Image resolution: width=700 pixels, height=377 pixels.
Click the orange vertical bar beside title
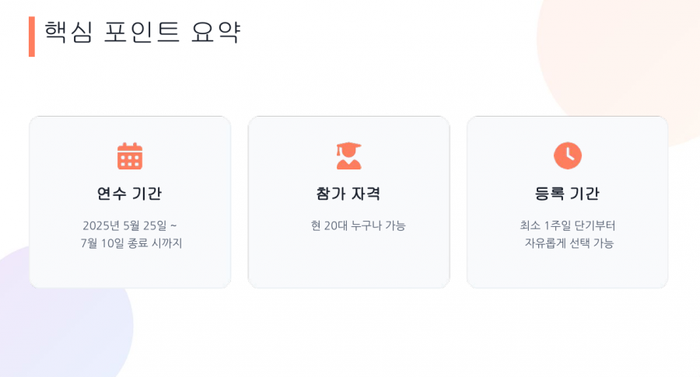point(32,37)
